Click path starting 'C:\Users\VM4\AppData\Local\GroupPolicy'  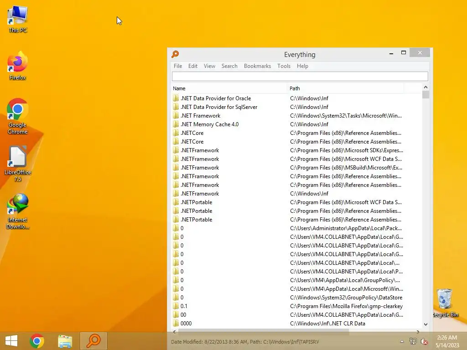click(345, 280)
